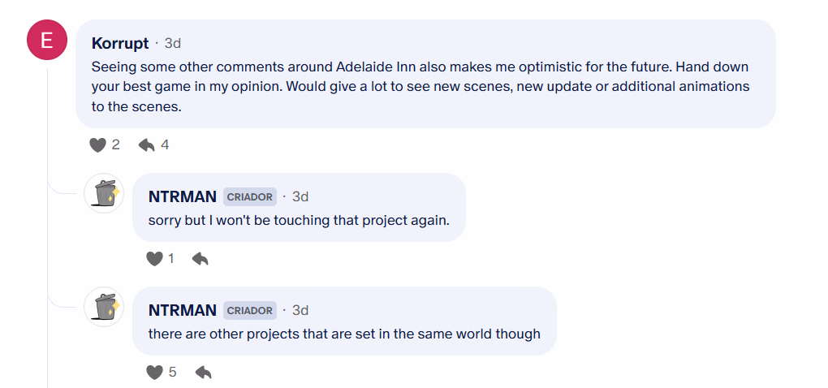Image resolution: width=828 pixels, height=388 pixels.
Task: Reply to NTRMAN's "same world" comment
Action: point(203,372)
